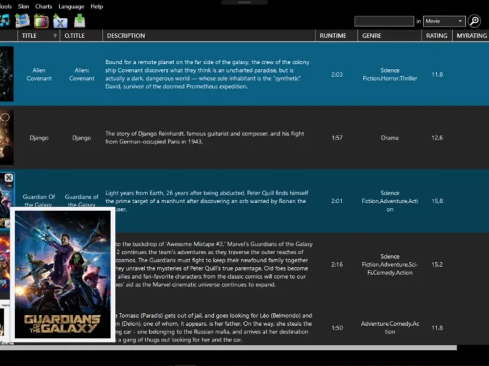489x366 pixels.
Task: Click the folder with X toolbar icon
Action: [60, 21]
